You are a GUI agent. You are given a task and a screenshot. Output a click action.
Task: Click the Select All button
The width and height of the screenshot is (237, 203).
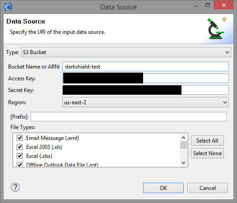coord(207,141)
